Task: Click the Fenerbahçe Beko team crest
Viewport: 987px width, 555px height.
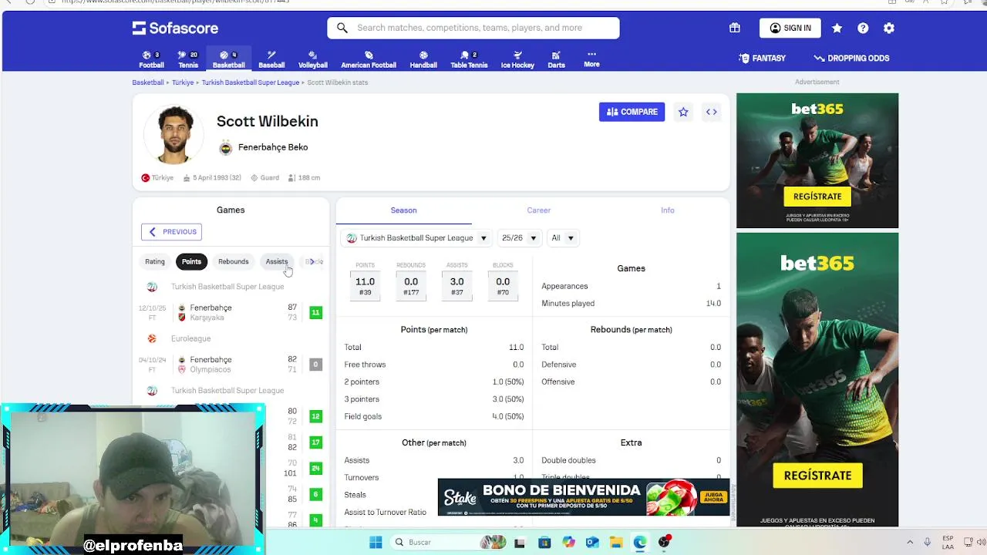Action: pyautogui.click(x=226, y=147)
